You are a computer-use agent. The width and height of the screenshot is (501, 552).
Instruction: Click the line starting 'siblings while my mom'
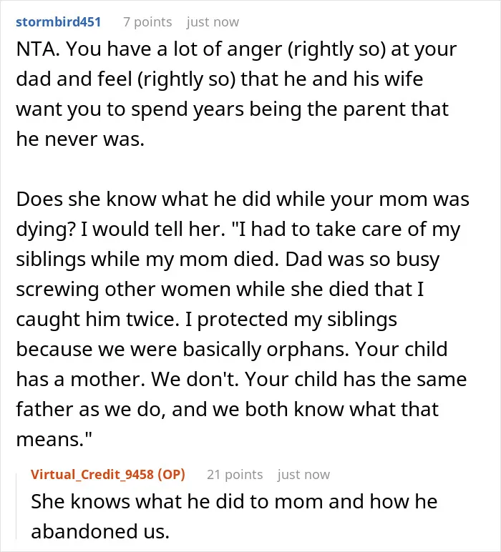(228, 260)
